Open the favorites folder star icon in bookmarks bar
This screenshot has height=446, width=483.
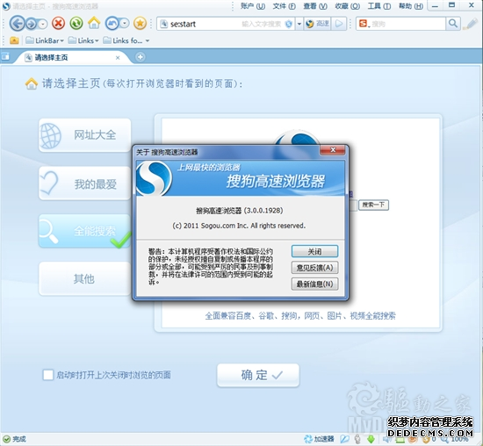point(14,40)
